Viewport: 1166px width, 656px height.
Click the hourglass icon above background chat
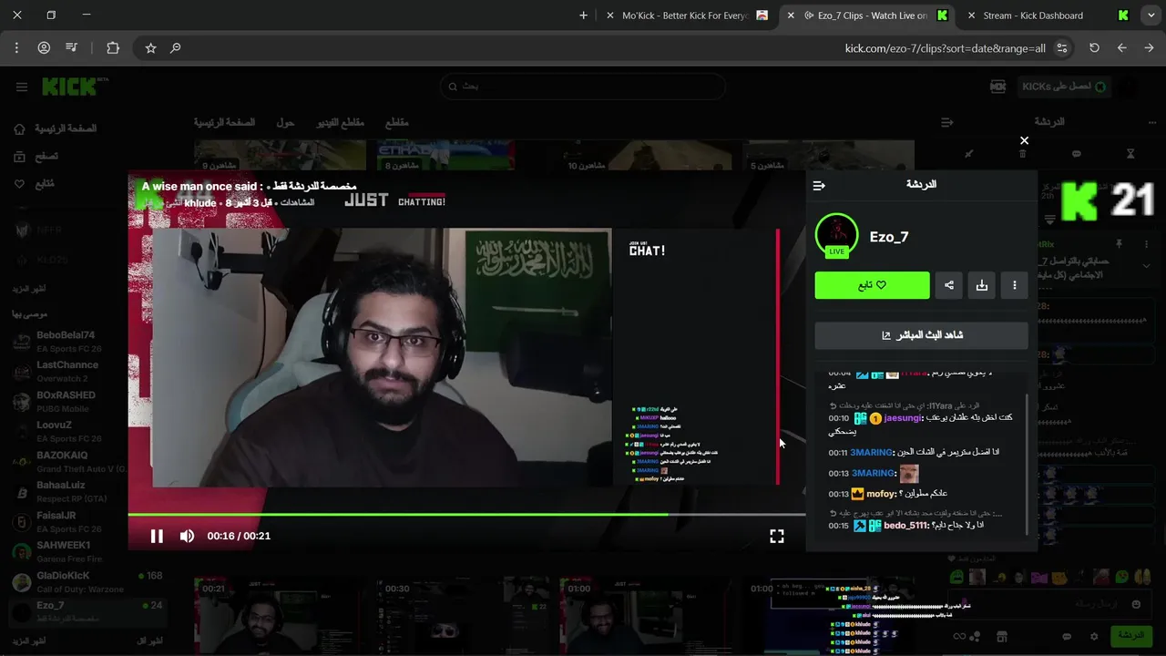coord(1130,154)
